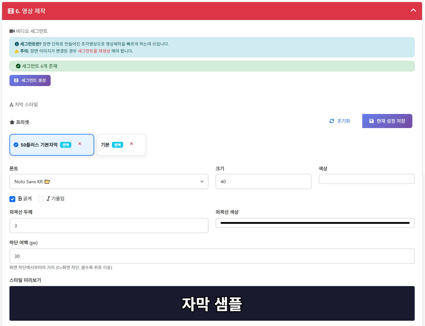Enable the 기울임 italic checkbox
The height and width of the screenshot is (326, 425).
[x=41, y=199]
